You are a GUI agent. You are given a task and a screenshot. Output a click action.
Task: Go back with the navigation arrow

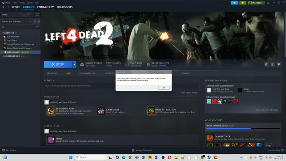pyautogui.click(x=4, y=7)
